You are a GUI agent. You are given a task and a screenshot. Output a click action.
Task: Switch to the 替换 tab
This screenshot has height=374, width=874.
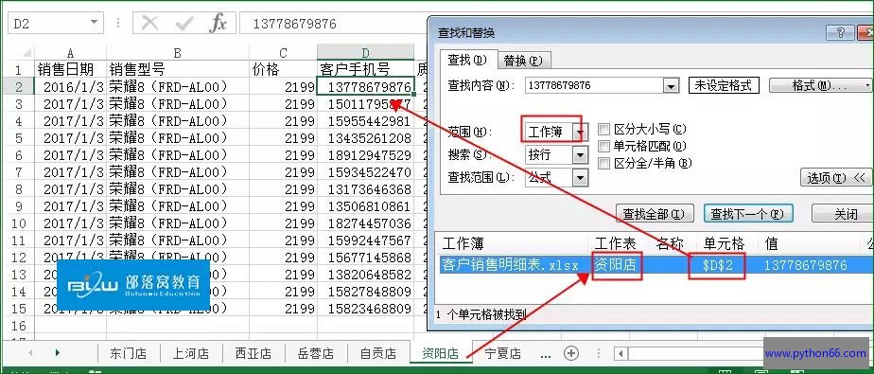[522, 61]
